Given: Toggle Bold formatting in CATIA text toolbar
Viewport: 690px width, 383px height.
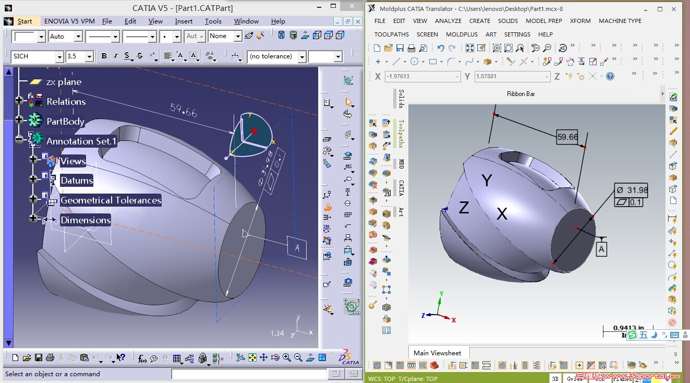Looking at the screenshot, I should point(104,56).
